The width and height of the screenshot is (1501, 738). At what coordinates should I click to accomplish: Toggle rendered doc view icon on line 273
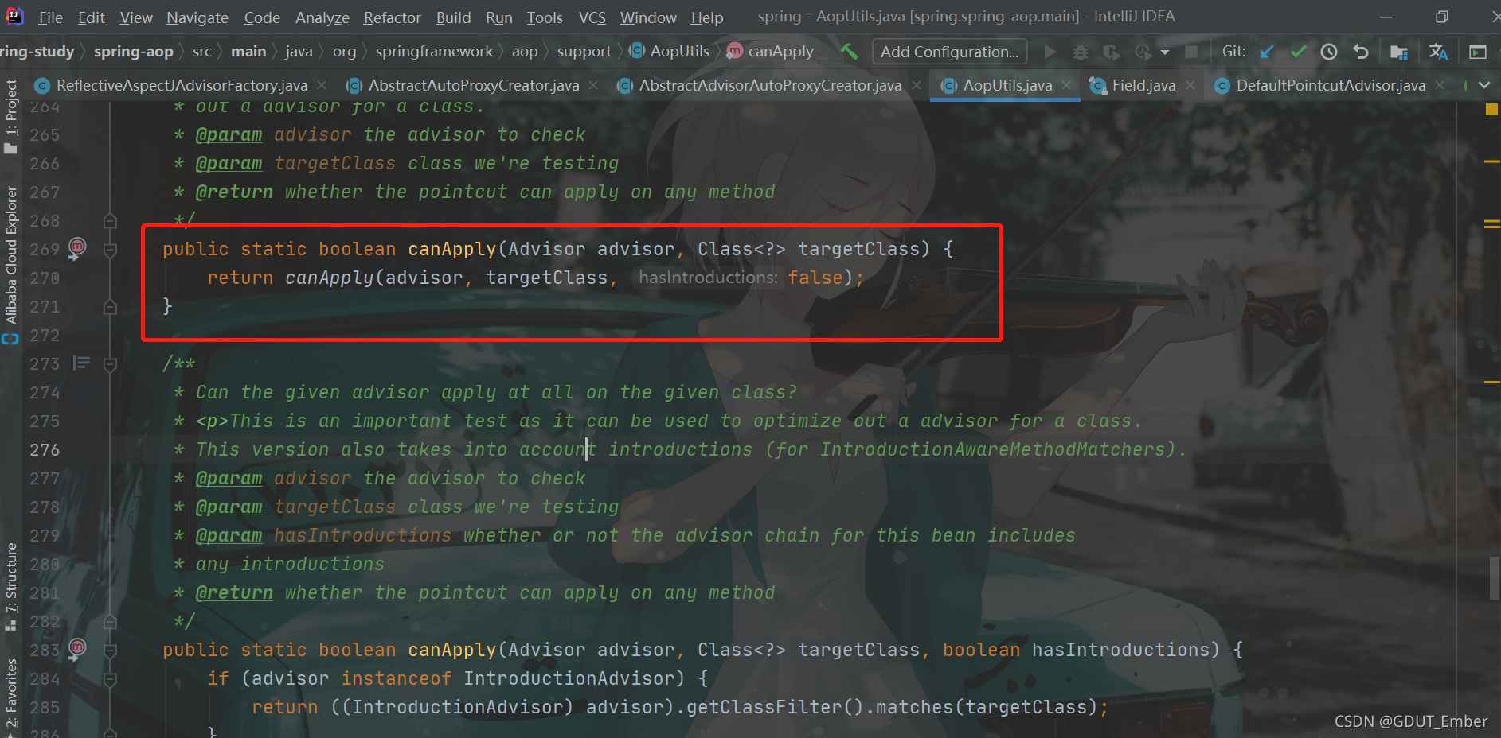[81, 363]
